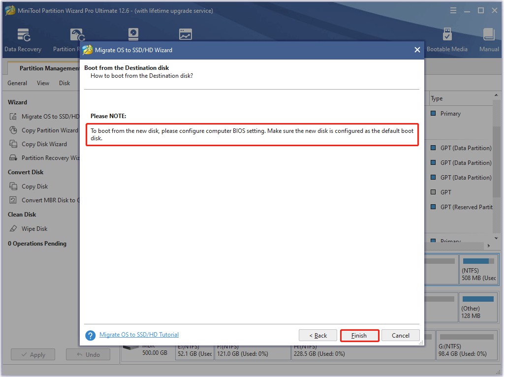Click the Disk Benchmark chart toolbar icon
Screen dimensions: 505x377
pyautogui.click(x=185, y=34)
